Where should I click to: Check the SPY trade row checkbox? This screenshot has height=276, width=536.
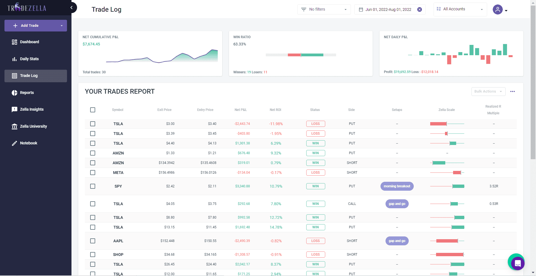(x=93, y=186)
